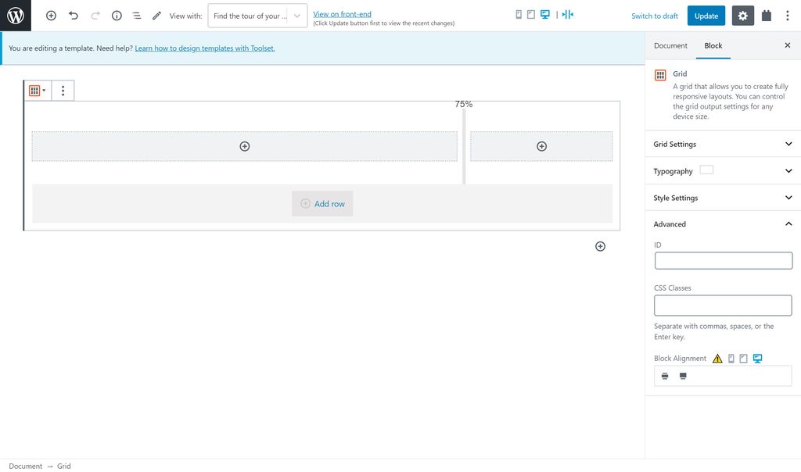Switch to phone device preview
The height and width of the screenshot is (472, 801).
click(x=519, y=14)
